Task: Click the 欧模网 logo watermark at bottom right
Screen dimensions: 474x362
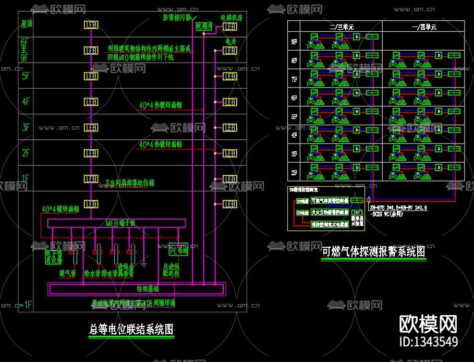Action: tap(428, 324)
